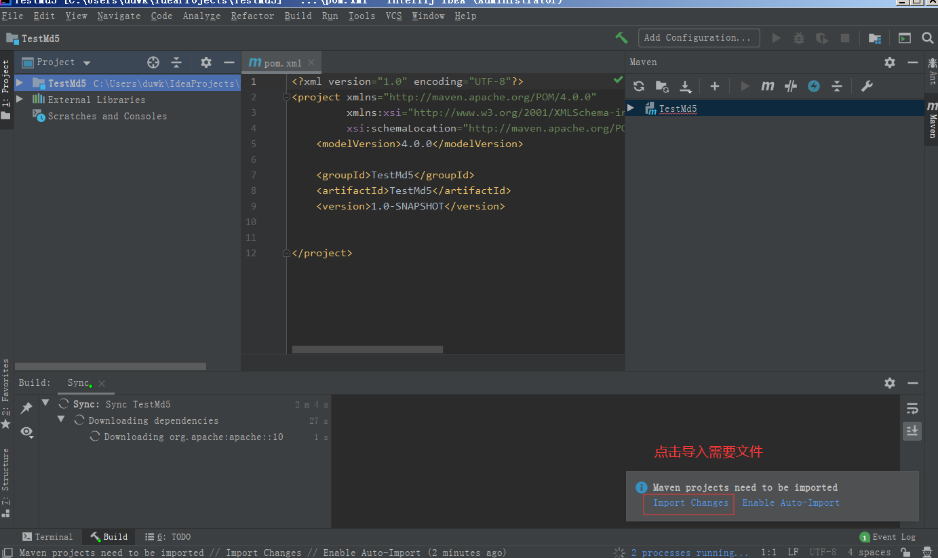Open the Tools menu
Image resolution: width=938 pixels, height=558 pixels.
(361, 16)
